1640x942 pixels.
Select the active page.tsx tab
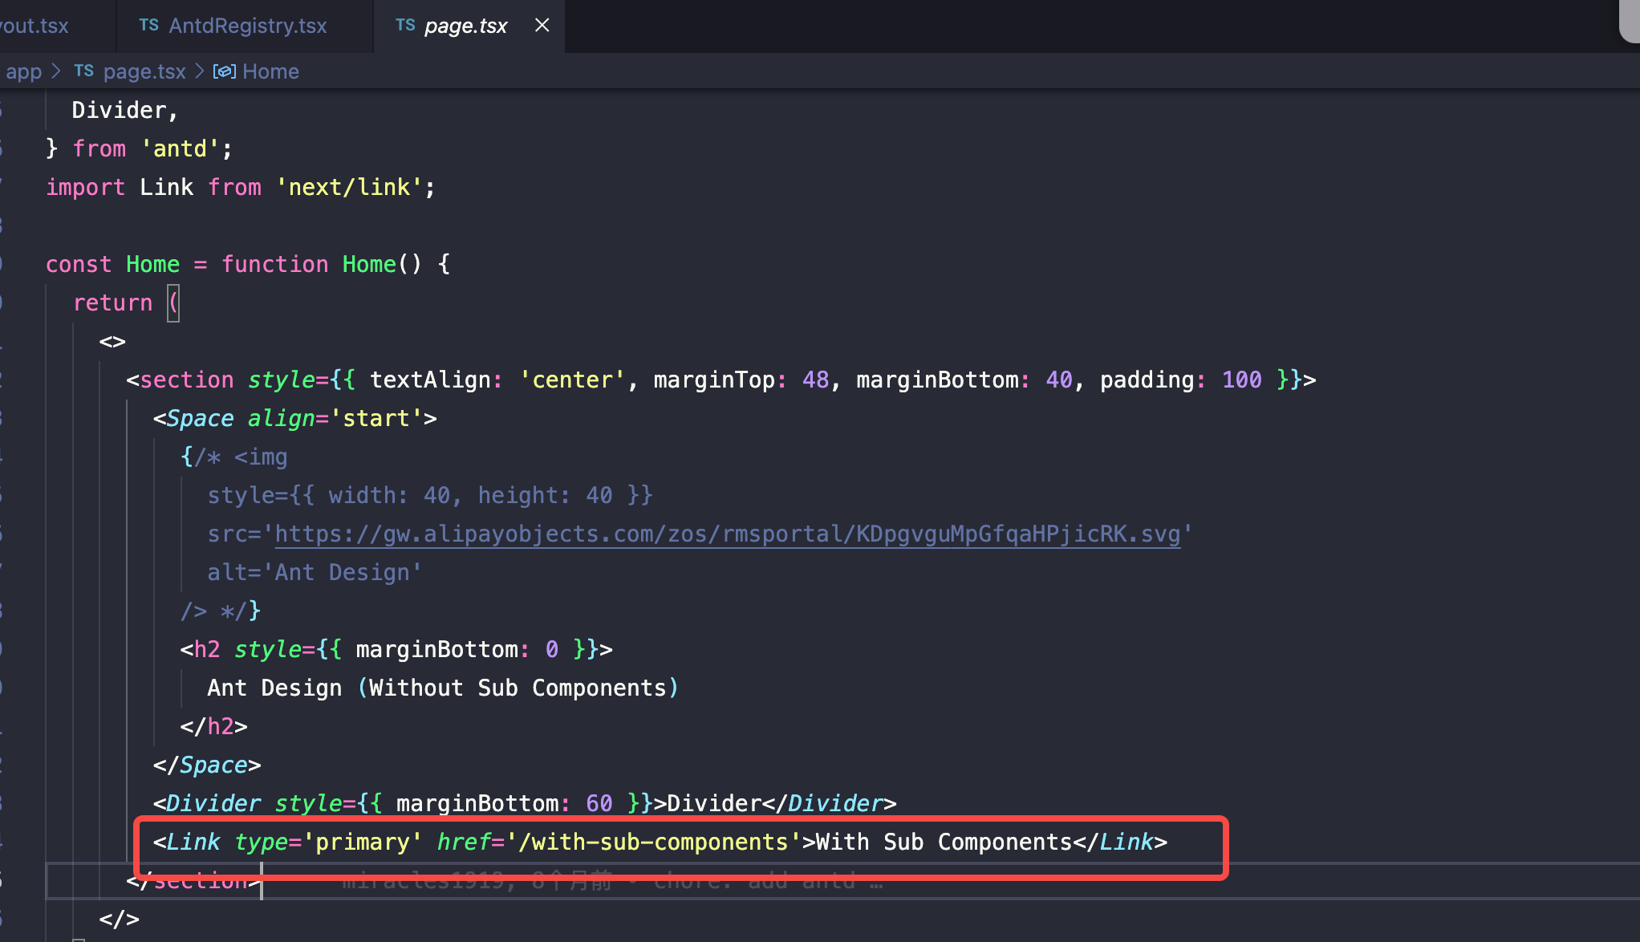pyautogui.click(x=465, y=25)
